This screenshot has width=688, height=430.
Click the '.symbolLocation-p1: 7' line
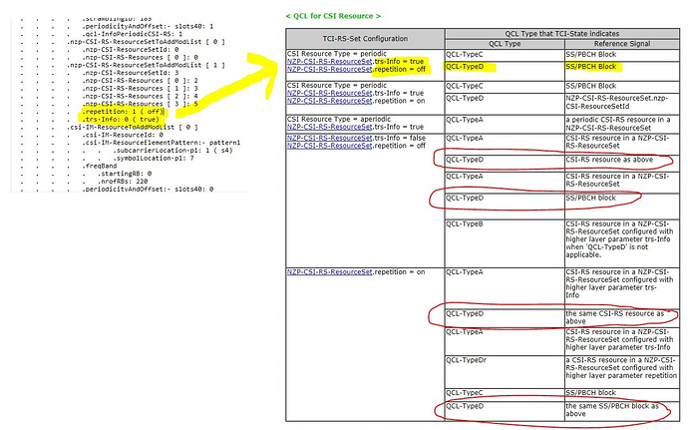tap(154, 158)
